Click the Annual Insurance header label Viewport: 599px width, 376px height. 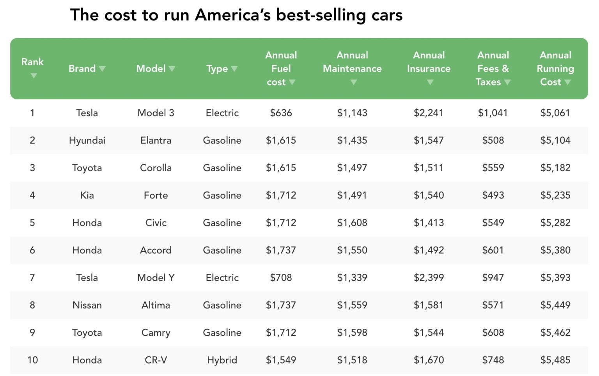429,62
